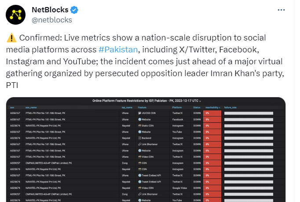Expand the chart title dropdown chevron after UTC

coord(200,101)
